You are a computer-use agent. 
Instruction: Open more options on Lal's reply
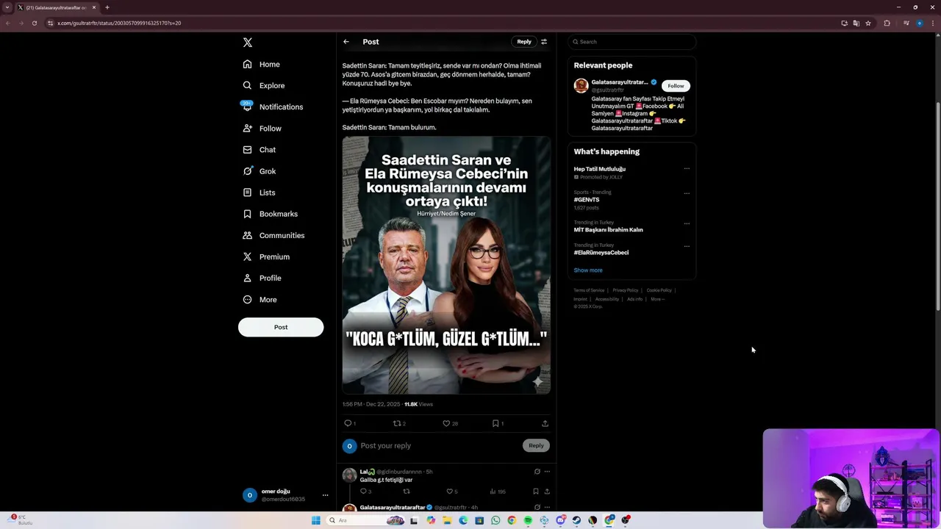point(546,472)
